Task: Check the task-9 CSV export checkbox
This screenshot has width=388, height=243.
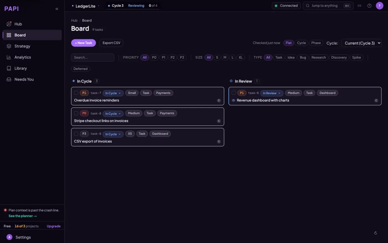Action: 76,134
